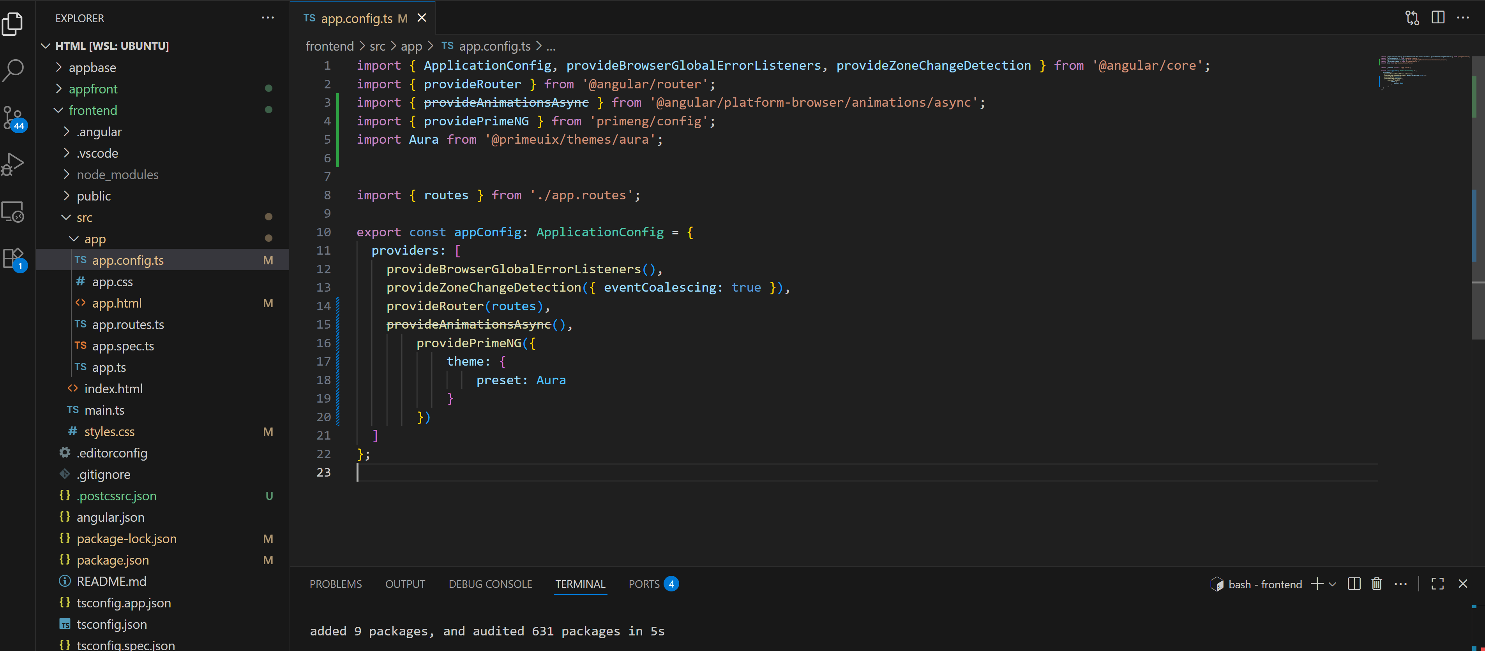Open Explorer views and more actions menu
The height and width of the screenshot is (651, 1485).
click(x=268, y=18)
